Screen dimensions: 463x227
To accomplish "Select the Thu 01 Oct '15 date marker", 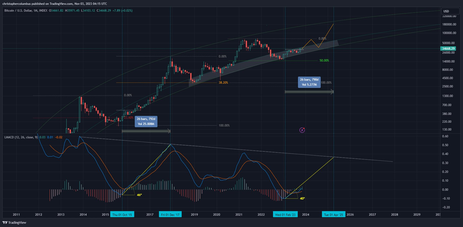I will [122, 215].
